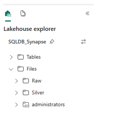Click the Files folder icon

(x=21, y=69)
